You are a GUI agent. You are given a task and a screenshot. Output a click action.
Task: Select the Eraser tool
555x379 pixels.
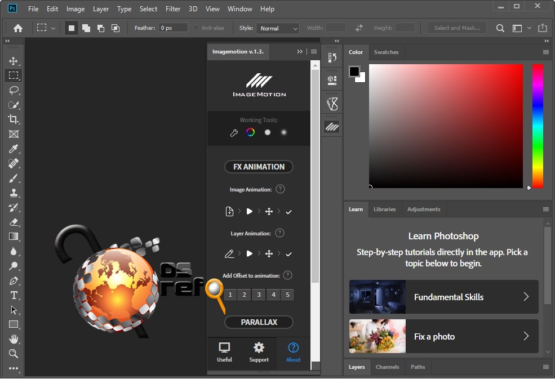[x=14, y=222]
